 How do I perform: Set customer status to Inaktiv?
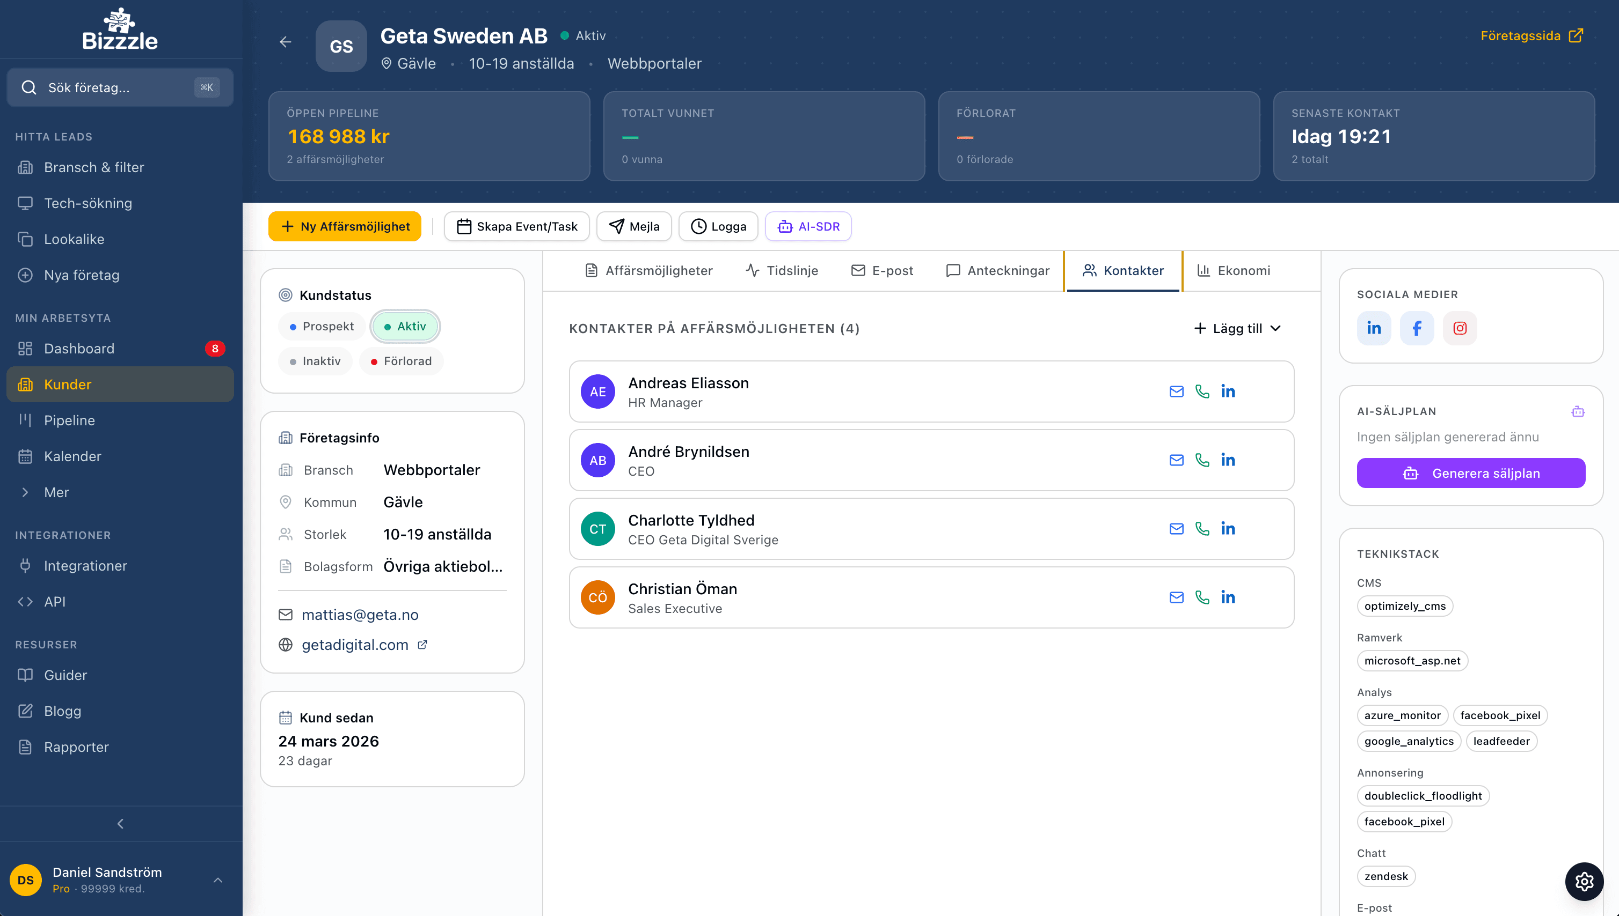click(x=315, y=361)
